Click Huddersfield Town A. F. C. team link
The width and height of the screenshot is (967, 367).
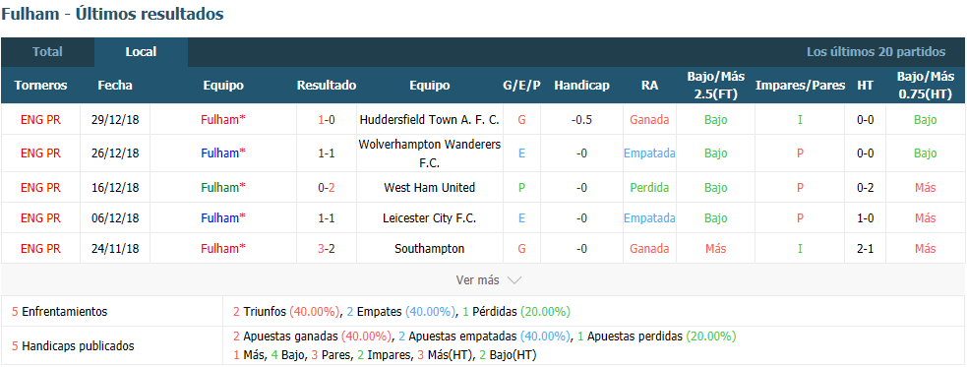click(429, 120)
